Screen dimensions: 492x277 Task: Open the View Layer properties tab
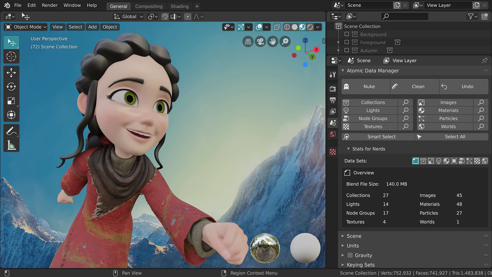[333, 111]
